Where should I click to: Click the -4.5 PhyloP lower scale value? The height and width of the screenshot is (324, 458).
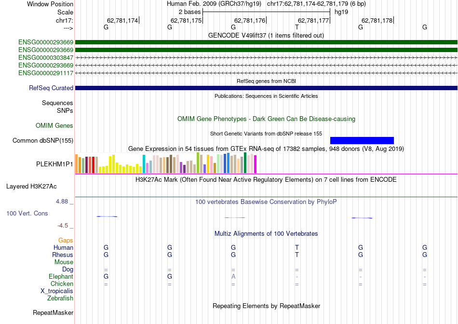pyautogui.click(x=63, y=226)
